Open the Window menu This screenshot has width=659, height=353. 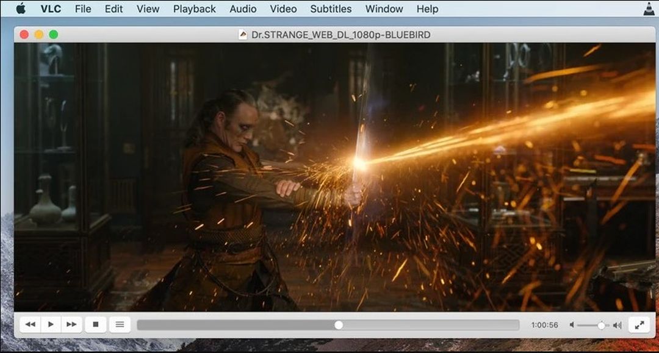pyautogui.click(x=384, y=9)
